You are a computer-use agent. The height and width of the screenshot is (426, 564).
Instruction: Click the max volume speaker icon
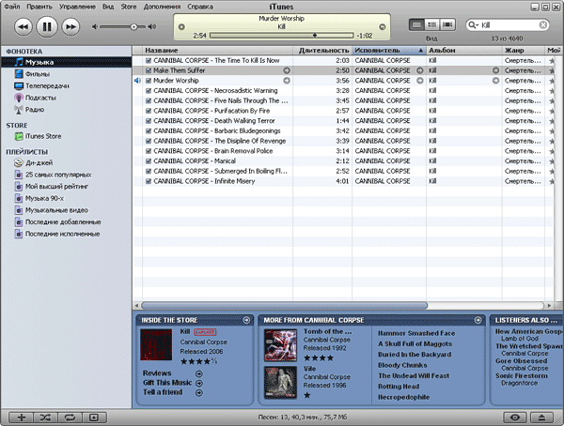coord(152,26)
